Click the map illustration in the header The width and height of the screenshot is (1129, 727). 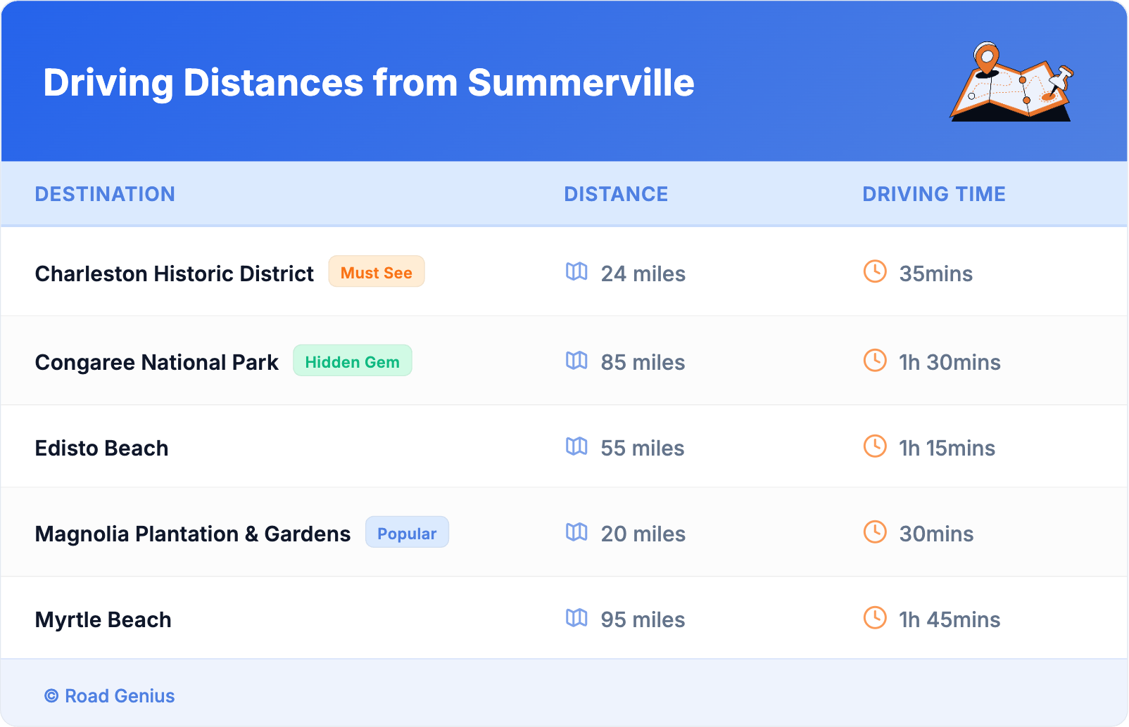point(1011,83)
